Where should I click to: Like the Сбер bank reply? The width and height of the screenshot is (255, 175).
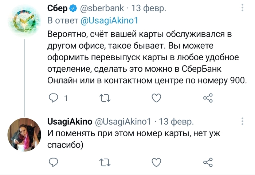156,98
